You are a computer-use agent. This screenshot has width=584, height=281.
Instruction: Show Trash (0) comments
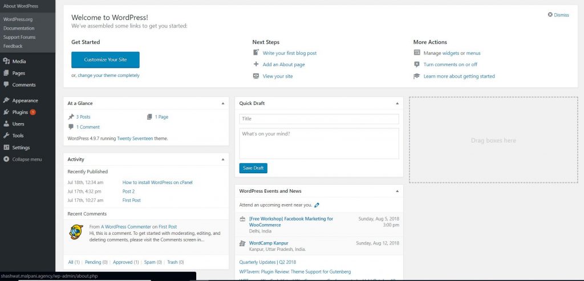tap(176, 262)
